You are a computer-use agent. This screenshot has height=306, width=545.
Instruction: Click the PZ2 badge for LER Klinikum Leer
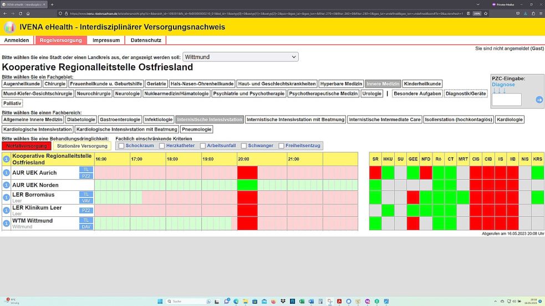coord(86,210)
